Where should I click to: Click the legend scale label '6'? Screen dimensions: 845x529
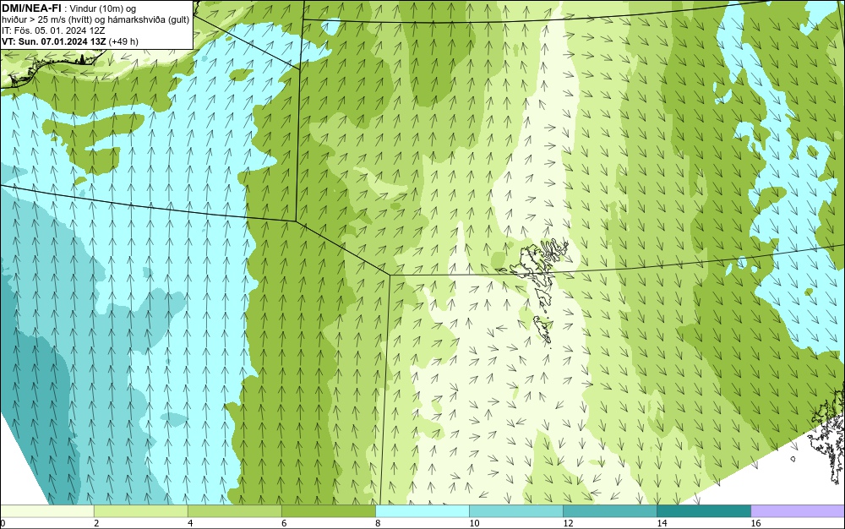(x=283, y=523)
